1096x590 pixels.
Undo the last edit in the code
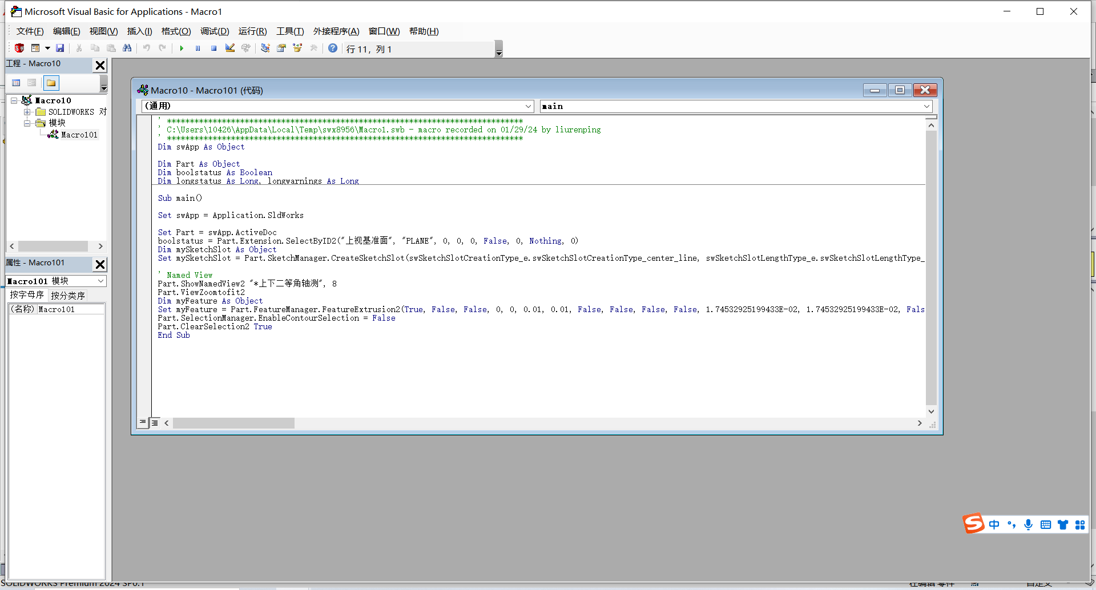pos(147,49)
